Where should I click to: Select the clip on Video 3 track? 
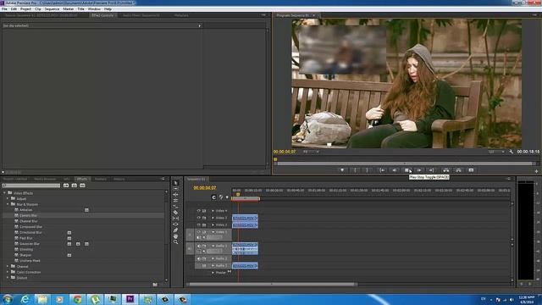[x=245, y=218]
